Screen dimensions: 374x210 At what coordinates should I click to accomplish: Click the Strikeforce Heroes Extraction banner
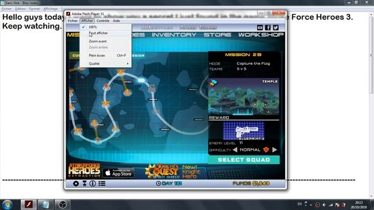pos(84,170)
